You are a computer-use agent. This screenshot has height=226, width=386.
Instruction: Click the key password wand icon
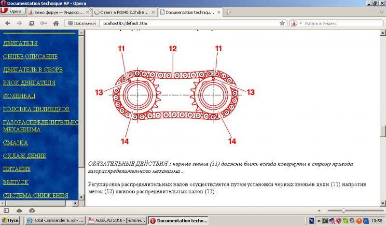tap(44, 23)
